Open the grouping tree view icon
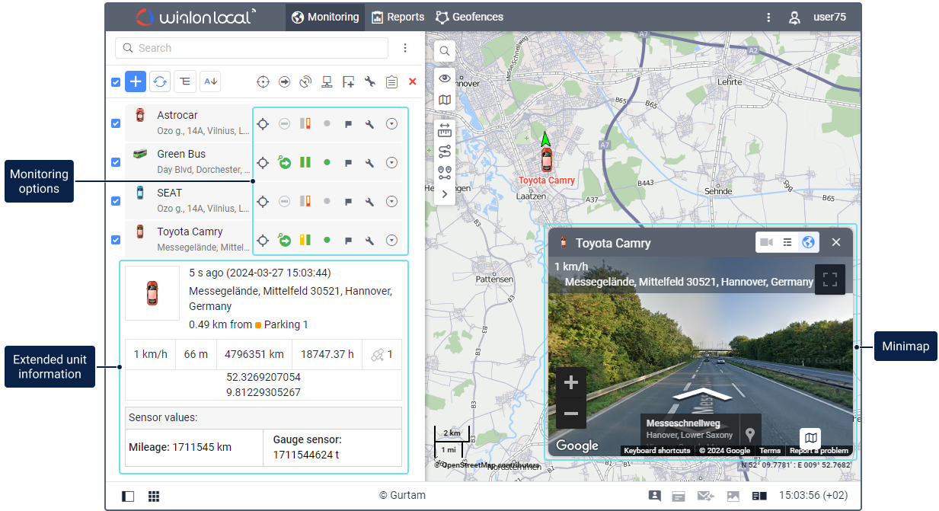The height and width of the screenshot is (511, 939). click(185, 81)
